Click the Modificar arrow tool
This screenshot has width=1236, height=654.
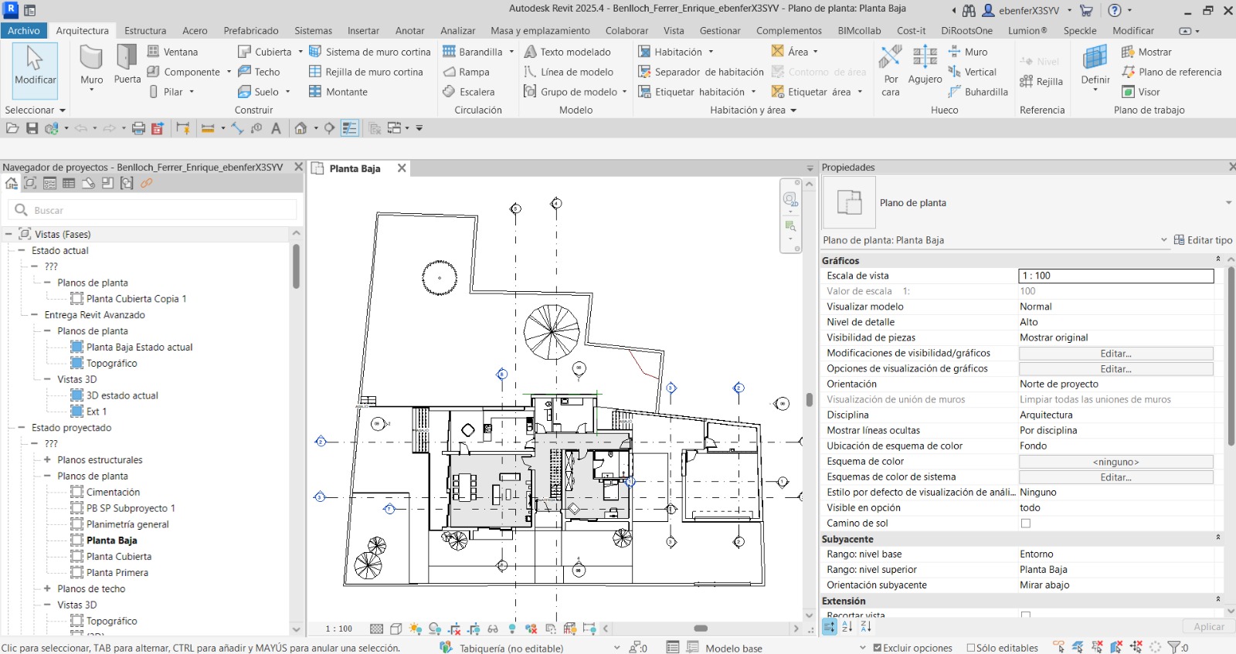coord(35,69)
